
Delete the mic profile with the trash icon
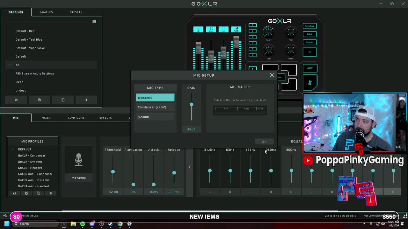pos(51,193)
